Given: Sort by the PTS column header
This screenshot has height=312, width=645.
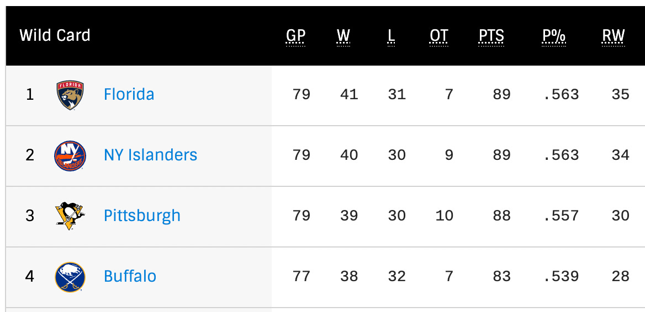Looking at the screenshot, I should pos(491,36).
